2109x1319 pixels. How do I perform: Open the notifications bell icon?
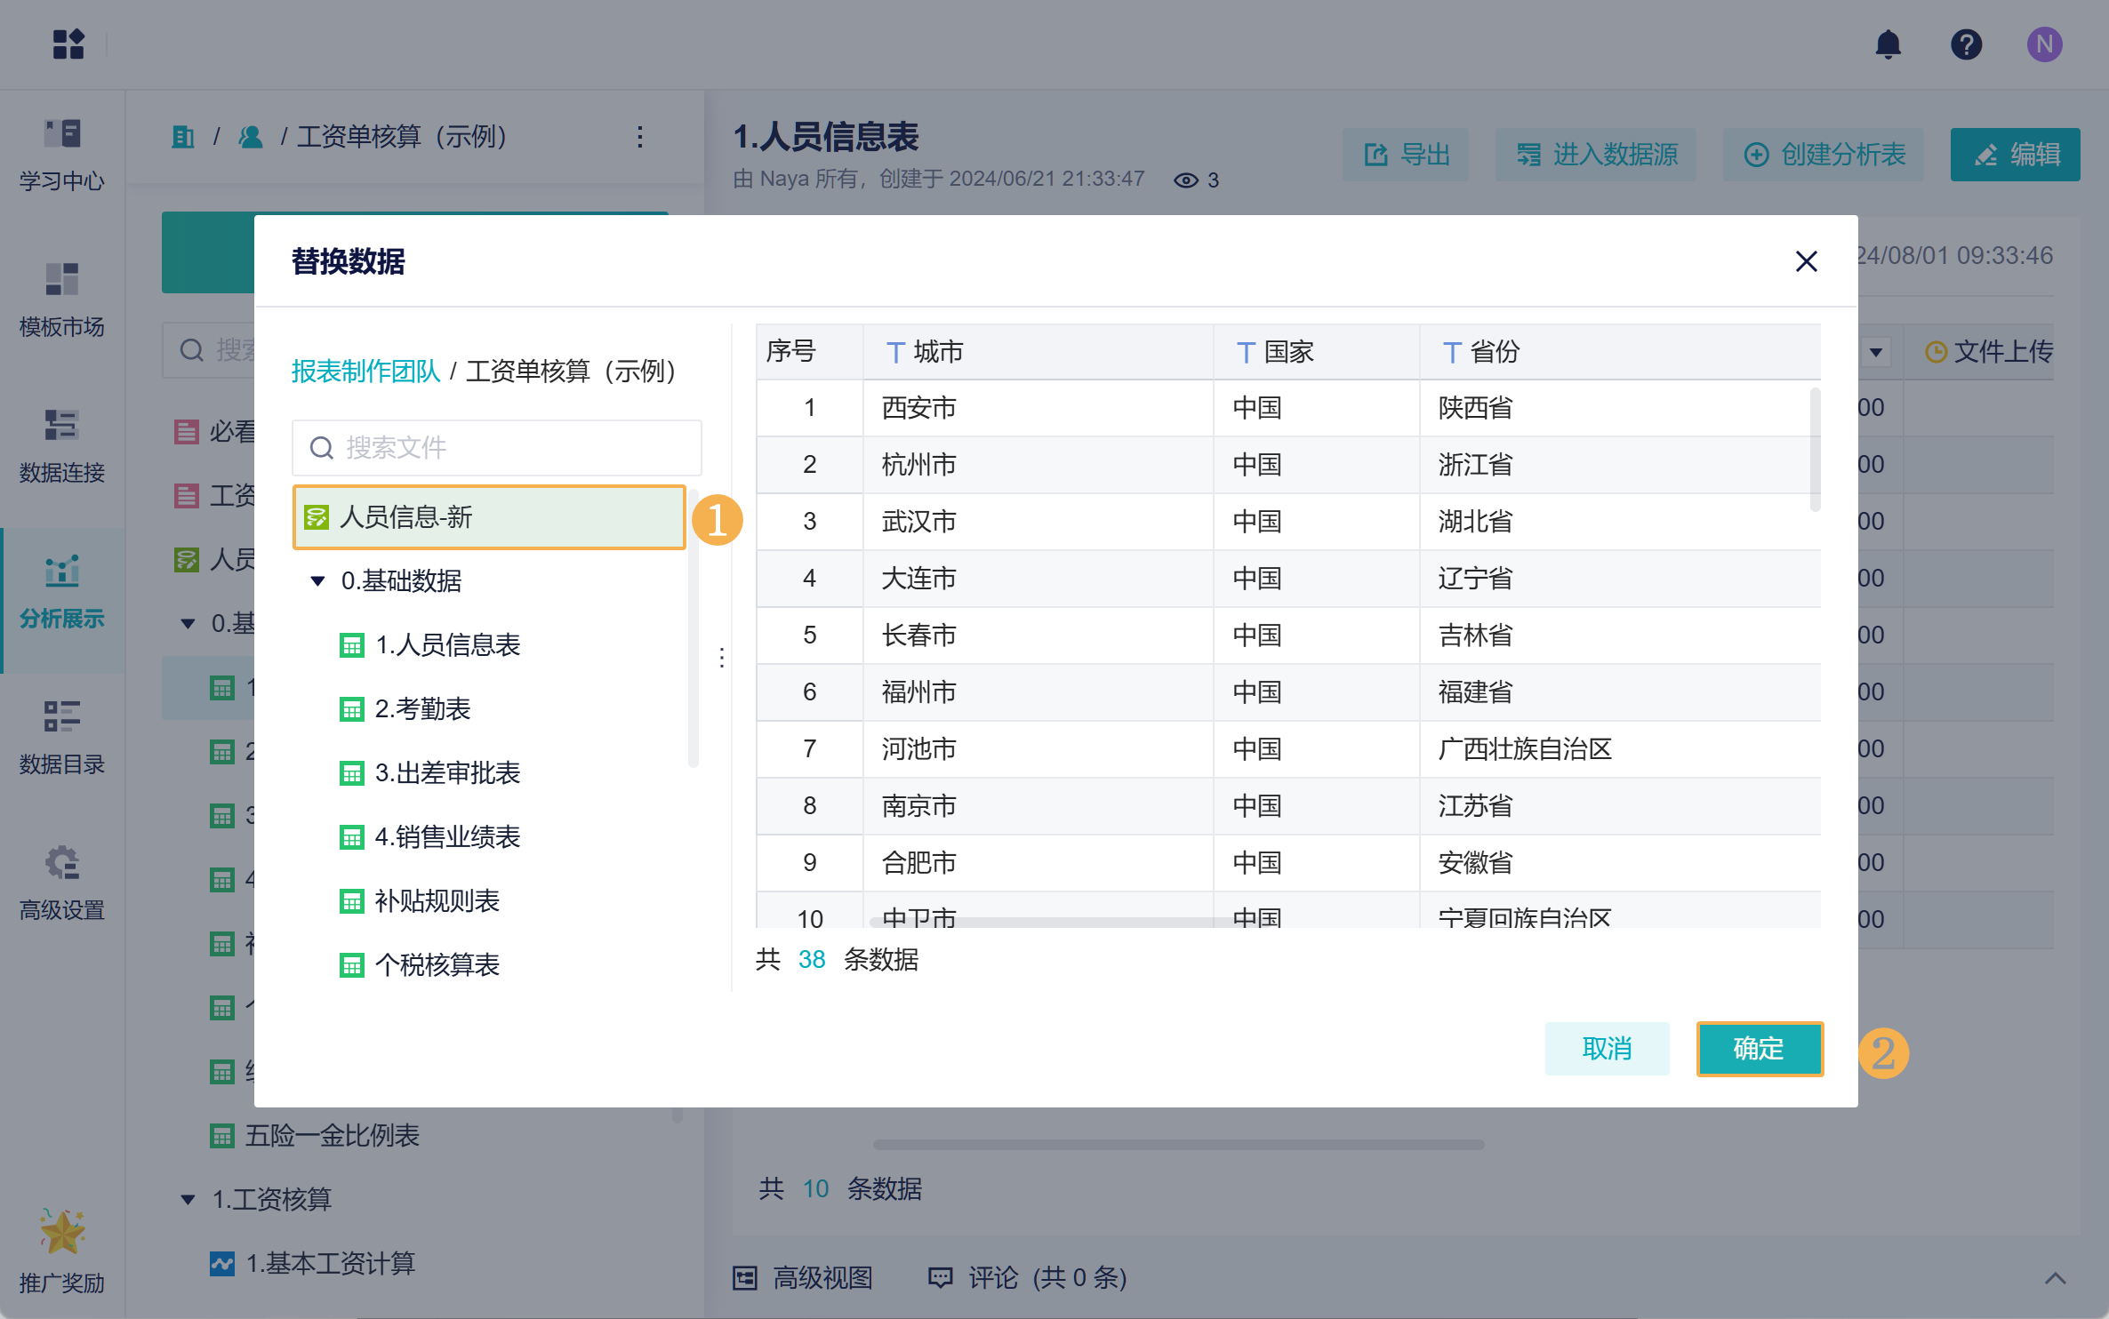(1888, 44)
